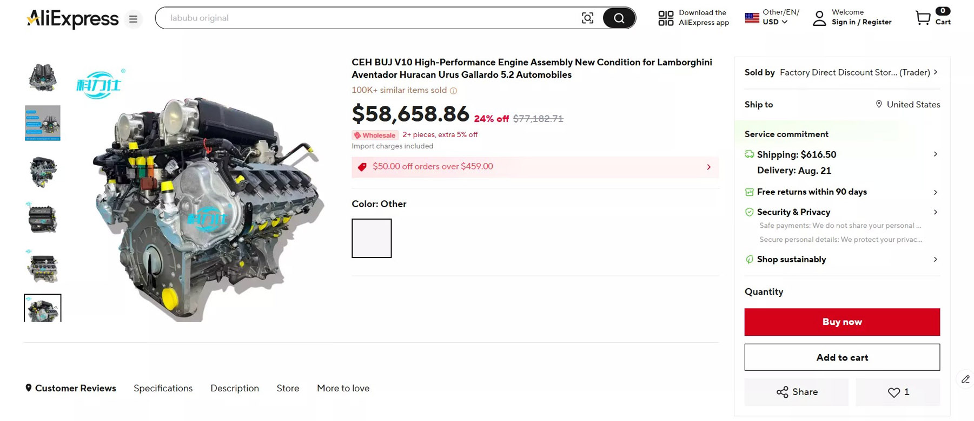Click Add to cart button
This screenshot has height=421, width=974.
pyautogui.click(x=842, y=357)
